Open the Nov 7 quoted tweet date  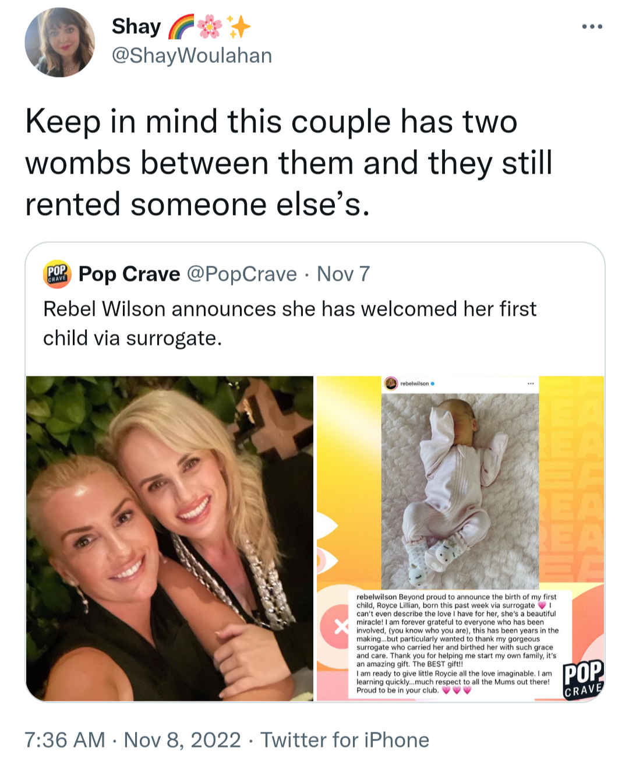pos(343,274)
